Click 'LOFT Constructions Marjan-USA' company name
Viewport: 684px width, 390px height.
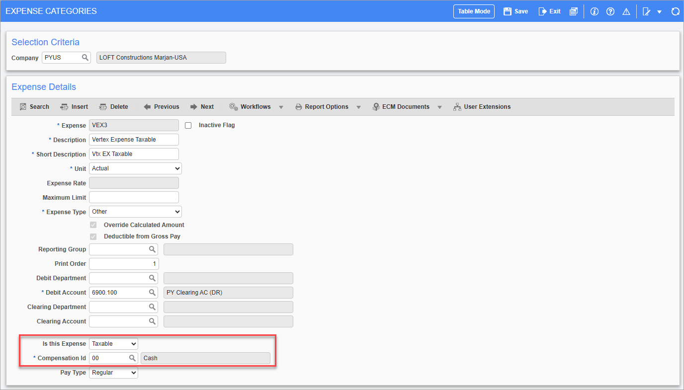143,58
